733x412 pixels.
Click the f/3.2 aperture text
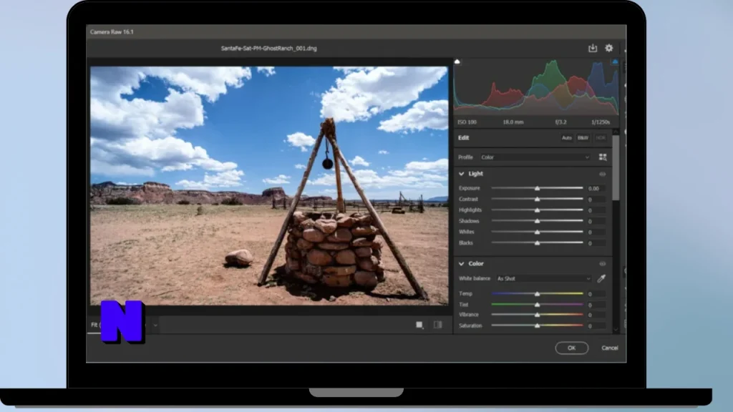coord(561,122)
